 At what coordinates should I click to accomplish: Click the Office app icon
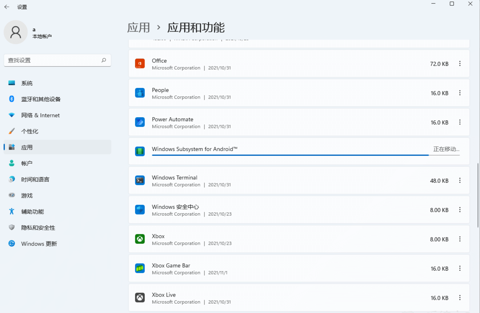click(140, 63)
